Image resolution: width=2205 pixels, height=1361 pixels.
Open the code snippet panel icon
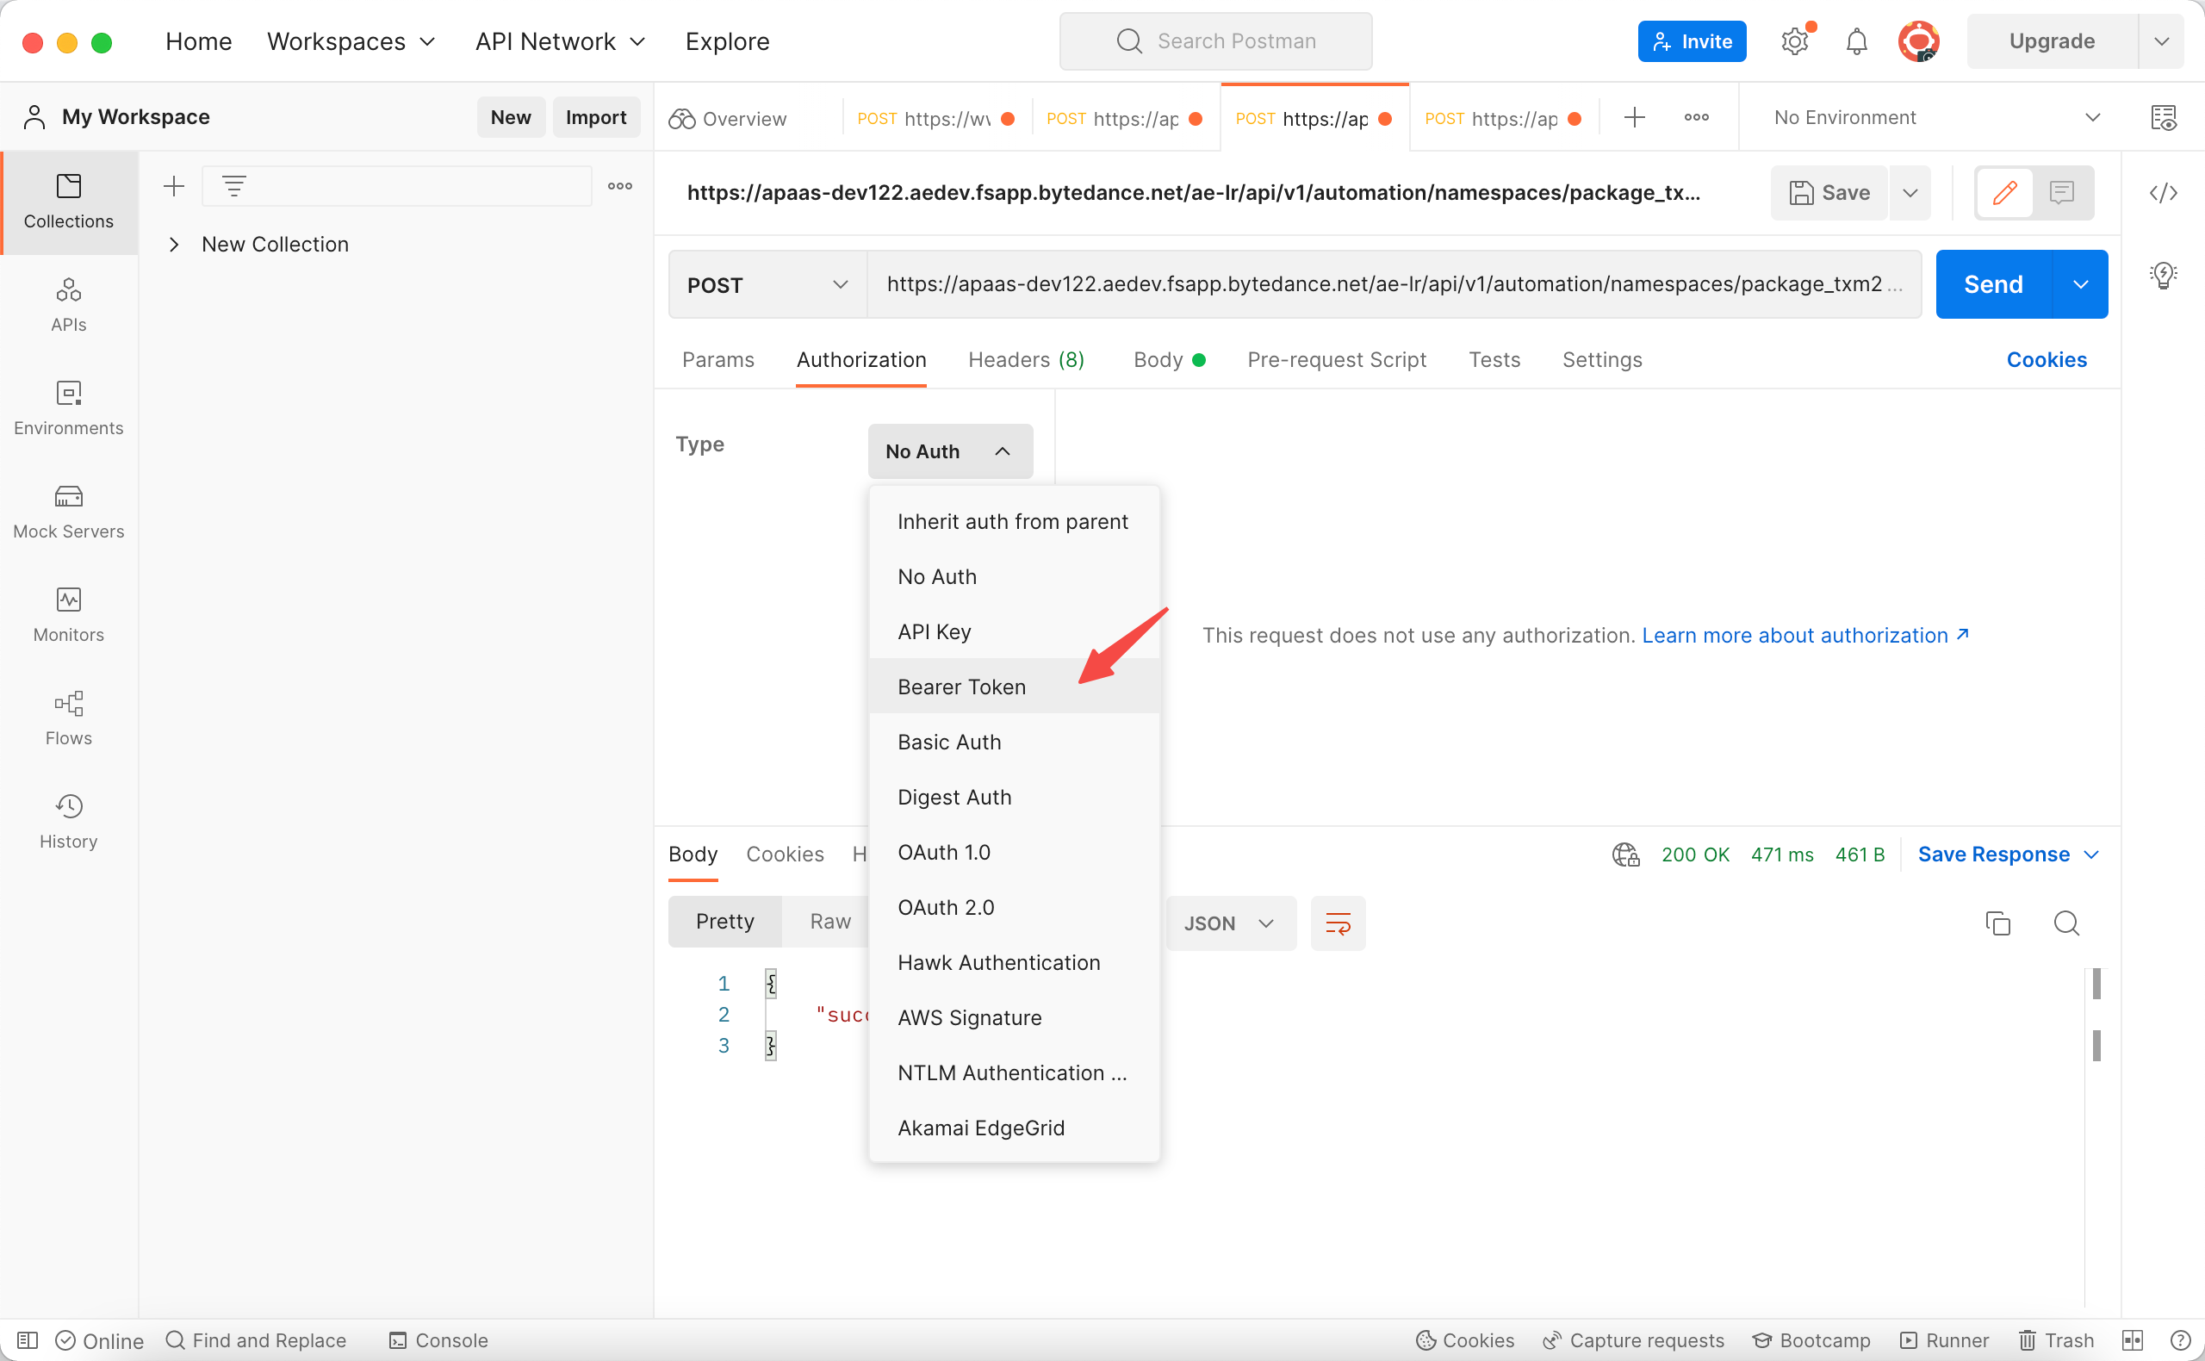tap(2163, 193)
